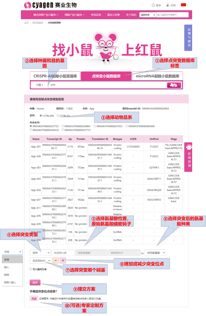Screen dimensions: 206x316
Task: Open the 市场活动 nav item
Action: (96, 15)
